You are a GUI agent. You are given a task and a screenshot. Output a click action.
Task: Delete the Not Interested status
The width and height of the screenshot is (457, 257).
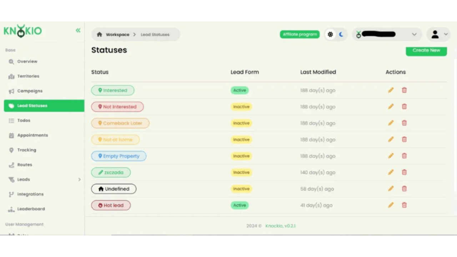(x=404, y=107)
